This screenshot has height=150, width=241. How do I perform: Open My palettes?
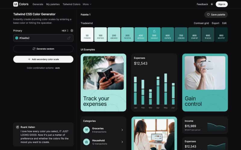coord(53,4)
